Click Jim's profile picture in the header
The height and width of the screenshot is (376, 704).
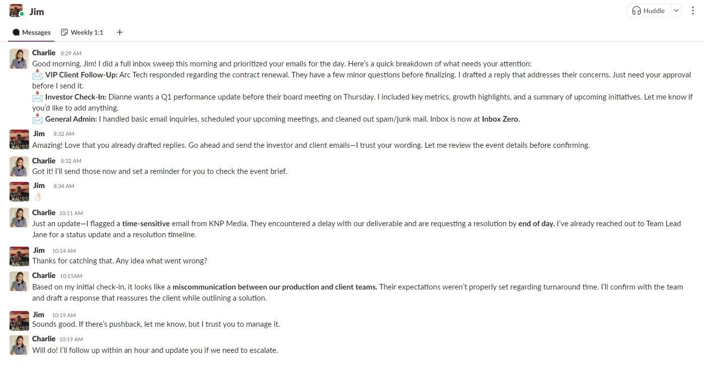click(16, 11)
